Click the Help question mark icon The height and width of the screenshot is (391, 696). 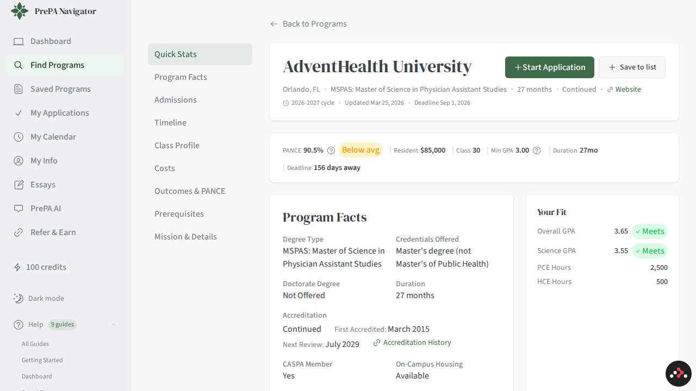coord(18,325)
